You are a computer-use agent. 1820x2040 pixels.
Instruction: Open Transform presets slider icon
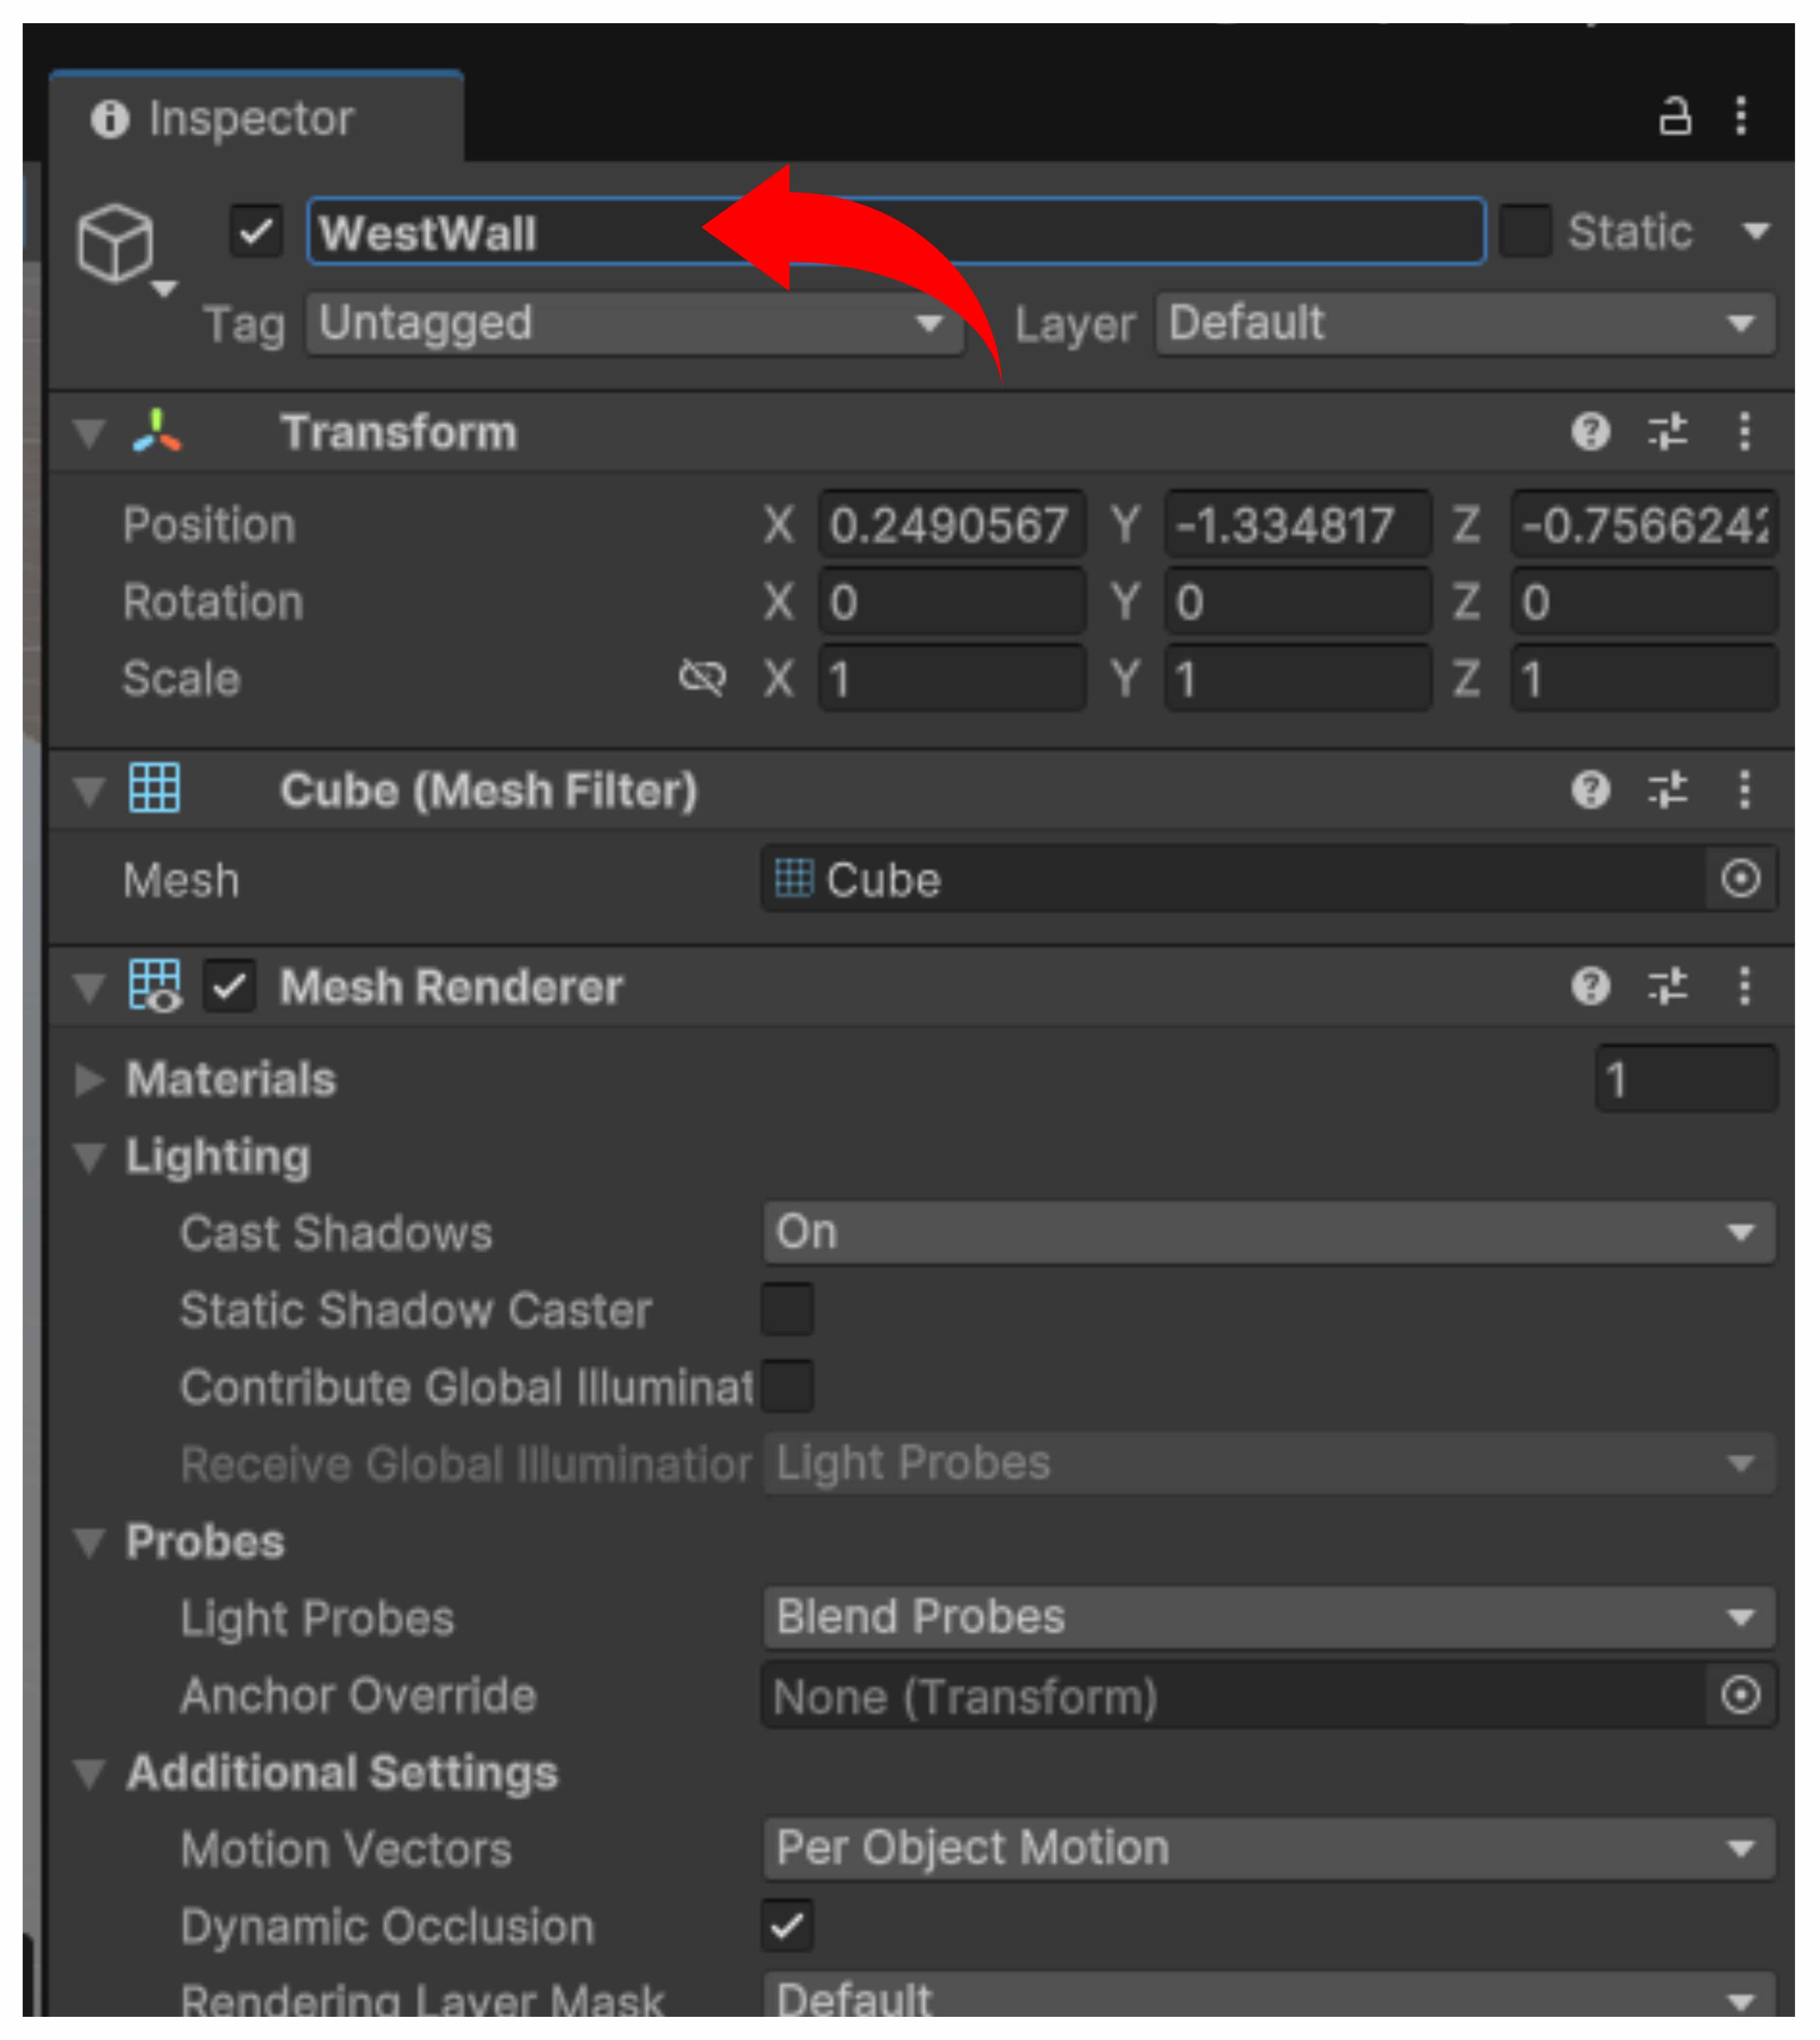1667,432
